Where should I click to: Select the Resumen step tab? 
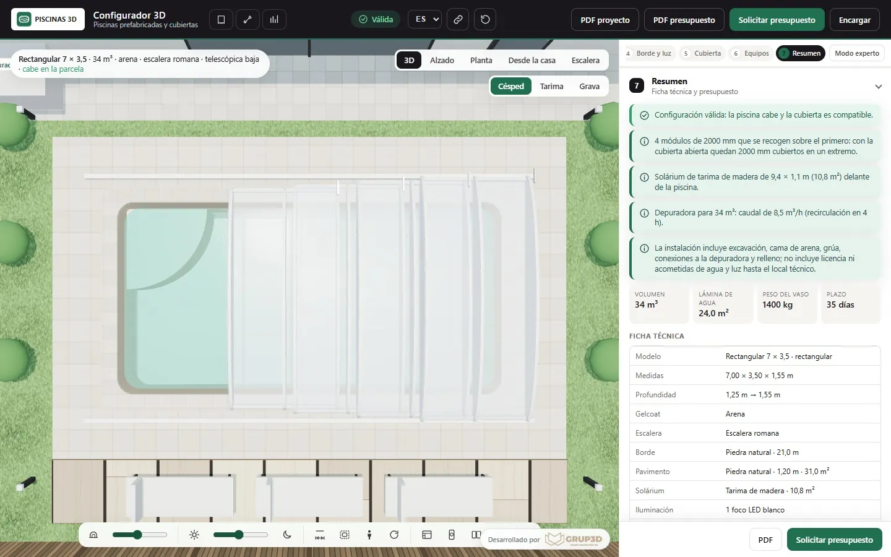[801, 53]
